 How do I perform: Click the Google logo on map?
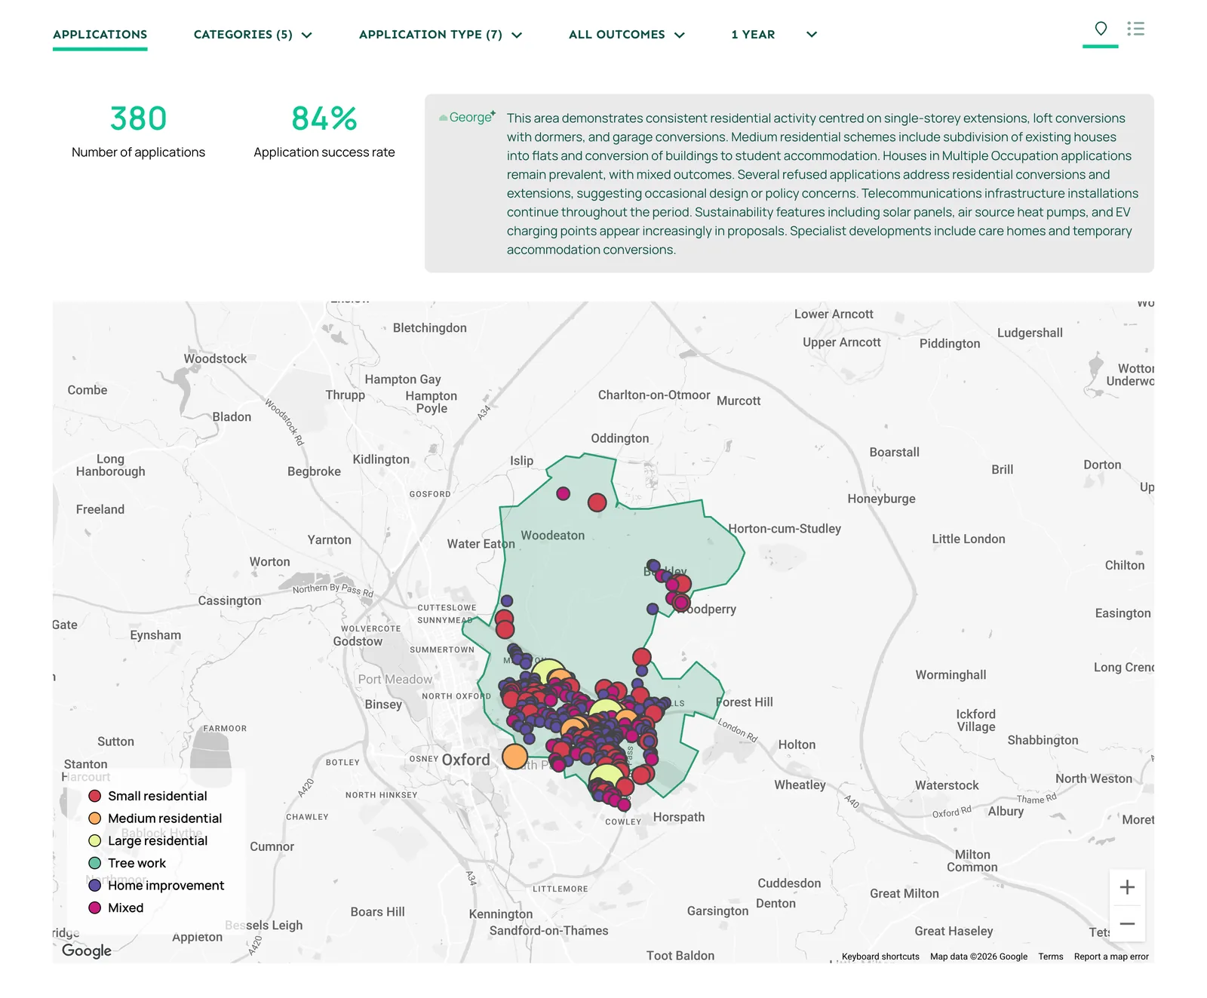pos(87,950)
